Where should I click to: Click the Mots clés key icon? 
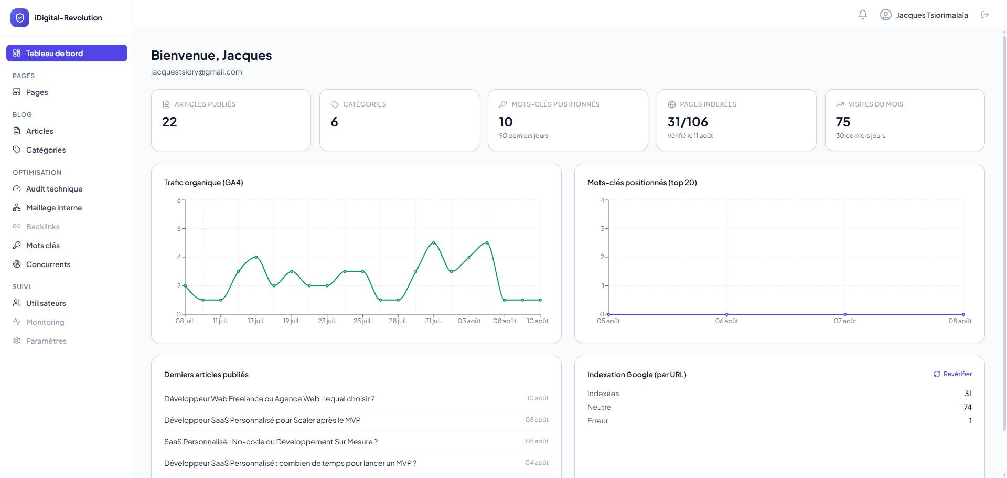pyautogui.click(x=17, y=245)
